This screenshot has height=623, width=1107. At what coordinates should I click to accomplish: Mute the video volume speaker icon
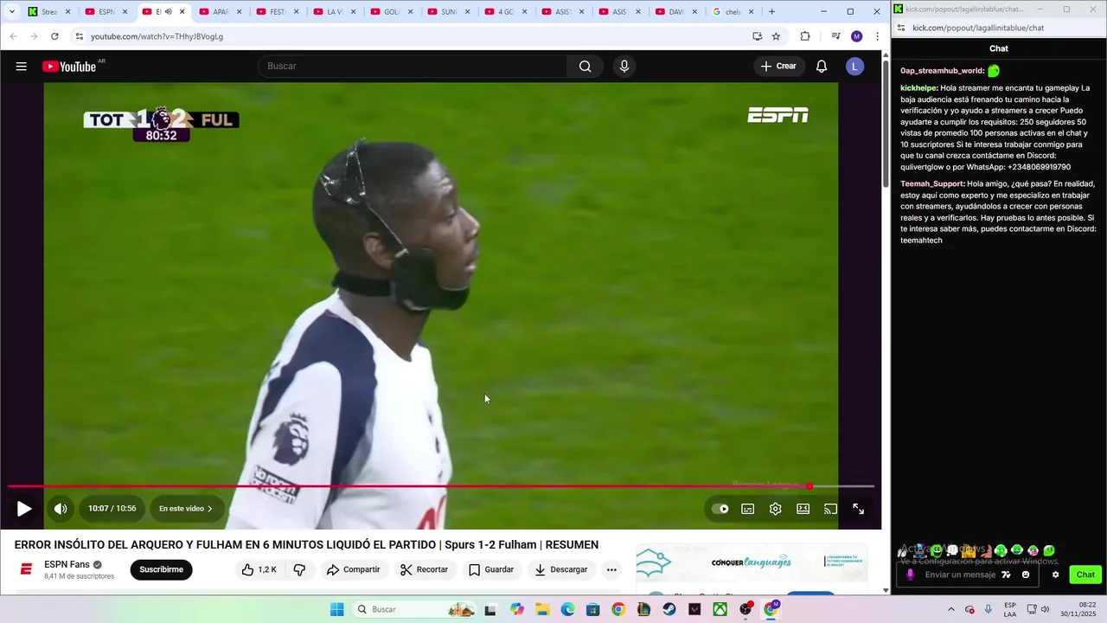[x=61, y=509]
